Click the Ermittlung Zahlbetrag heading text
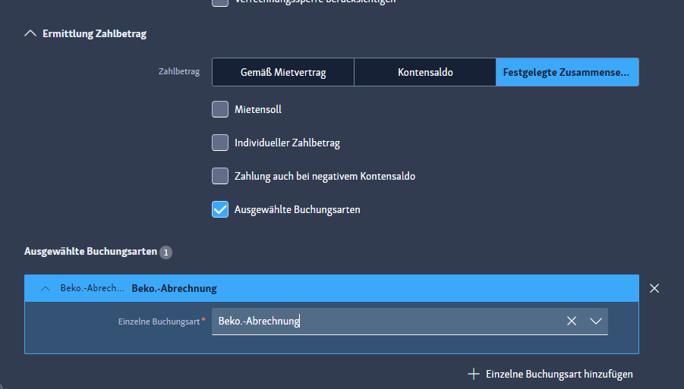The image size is (684, 389). coord(95,33)
